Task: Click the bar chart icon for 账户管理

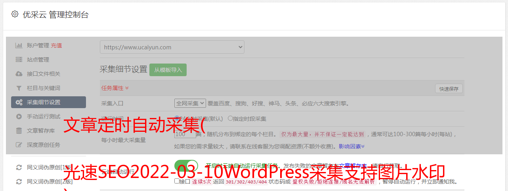Action: 19,45
